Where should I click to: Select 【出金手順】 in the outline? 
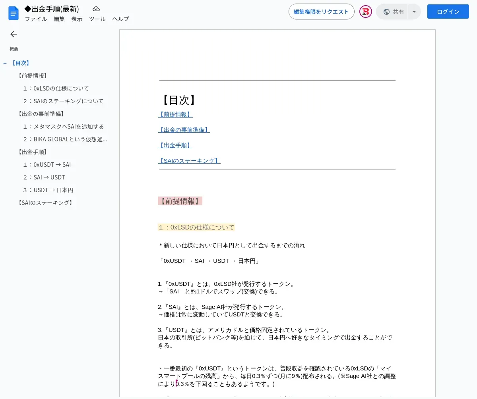33,152
